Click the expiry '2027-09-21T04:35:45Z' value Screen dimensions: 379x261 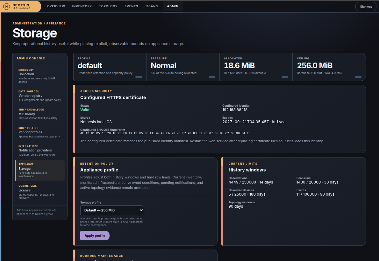click(246, 122)
